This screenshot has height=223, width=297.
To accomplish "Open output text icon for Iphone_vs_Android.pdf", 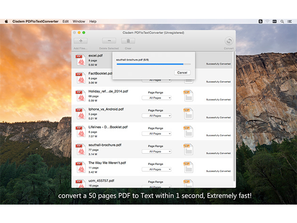I will point(188,114).
